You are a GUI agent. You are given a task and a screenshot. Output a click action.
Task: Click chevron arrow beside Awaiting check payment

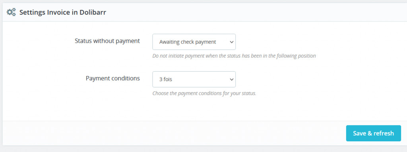tap(232, 42)
